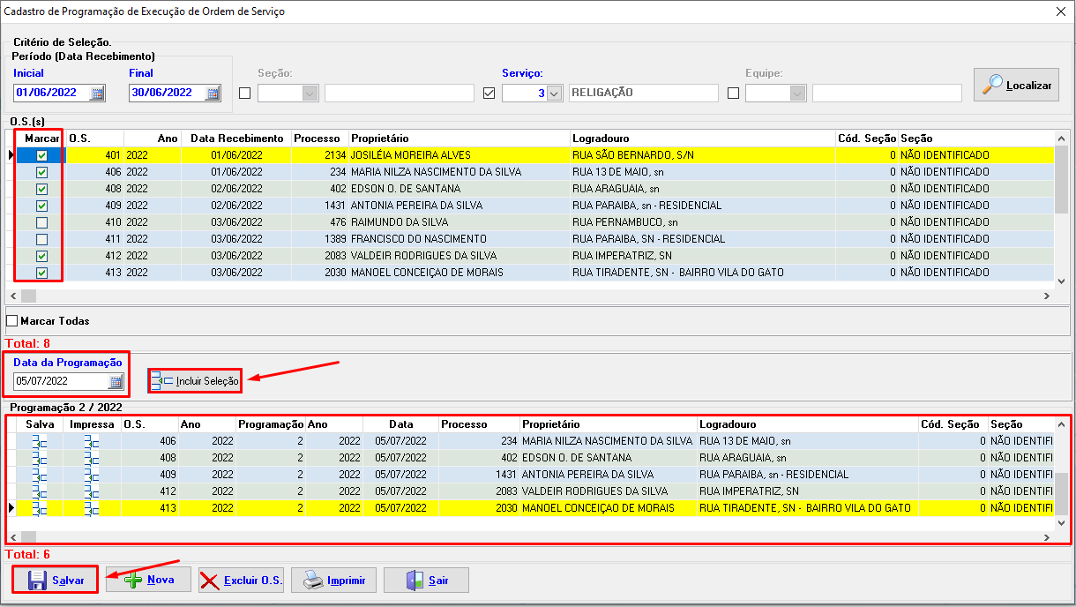Uncheck the Serviço filter checkbox
The image size is (1076, 607).
(x=489, y=94)
